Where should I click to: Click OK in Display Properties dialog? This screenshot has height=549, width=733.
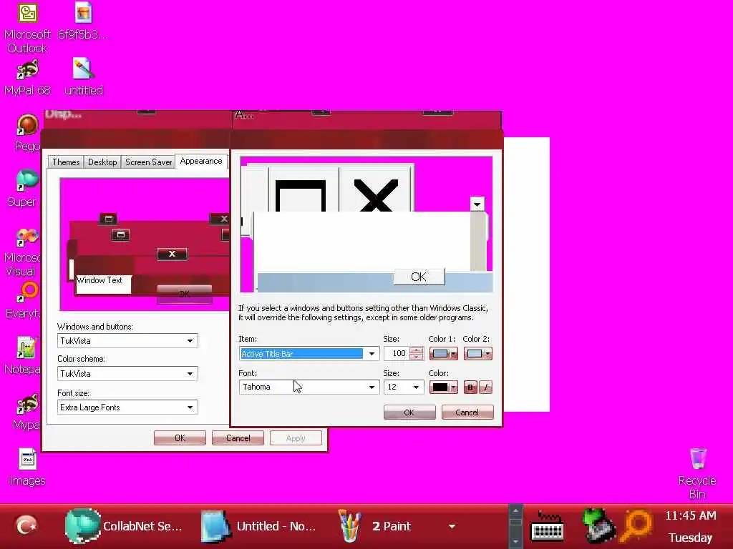tap(180, 438)
